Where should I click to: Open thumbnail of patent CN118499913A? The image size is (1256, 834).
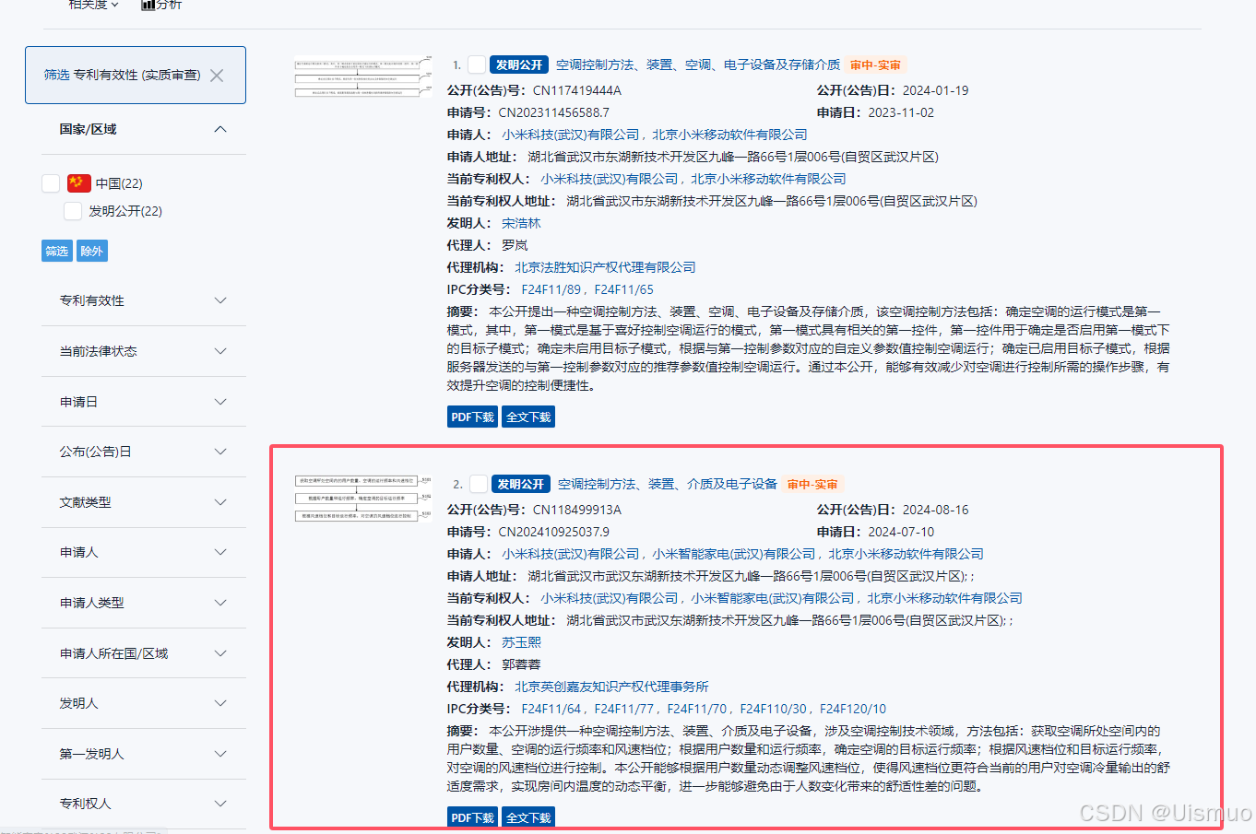[x=363, y=498]
